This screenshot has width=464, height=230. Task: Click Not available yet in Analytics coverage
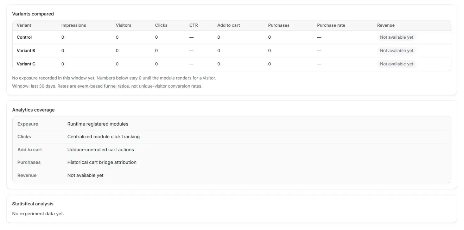click(85, 175)
